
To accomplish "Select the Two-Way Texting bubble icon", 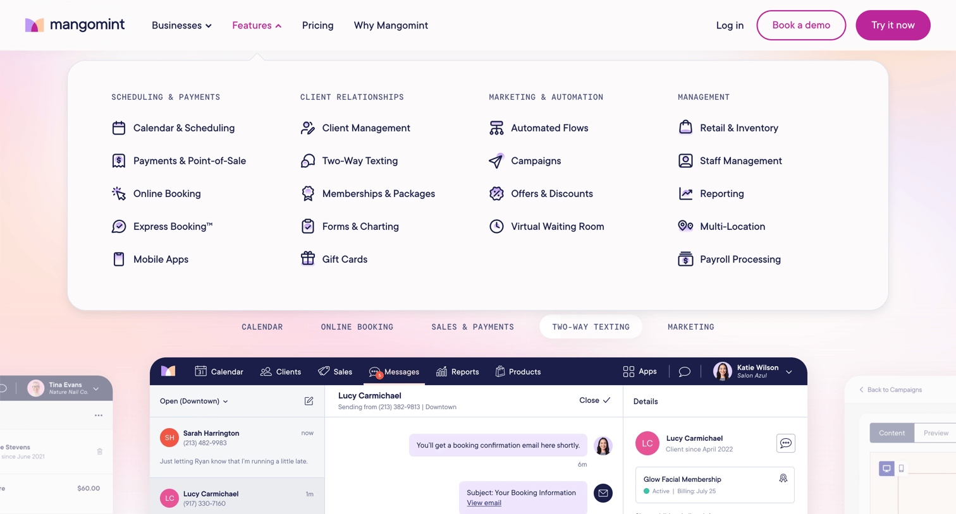I will pyautogui.click(x=308, y=161).
